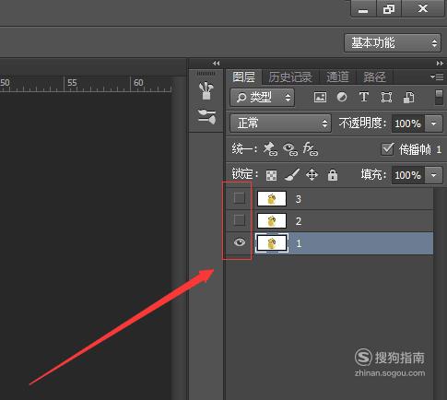Lock transparent pixels icon
Viewport: 447px width, 400px height.
(x=271, y=175)
